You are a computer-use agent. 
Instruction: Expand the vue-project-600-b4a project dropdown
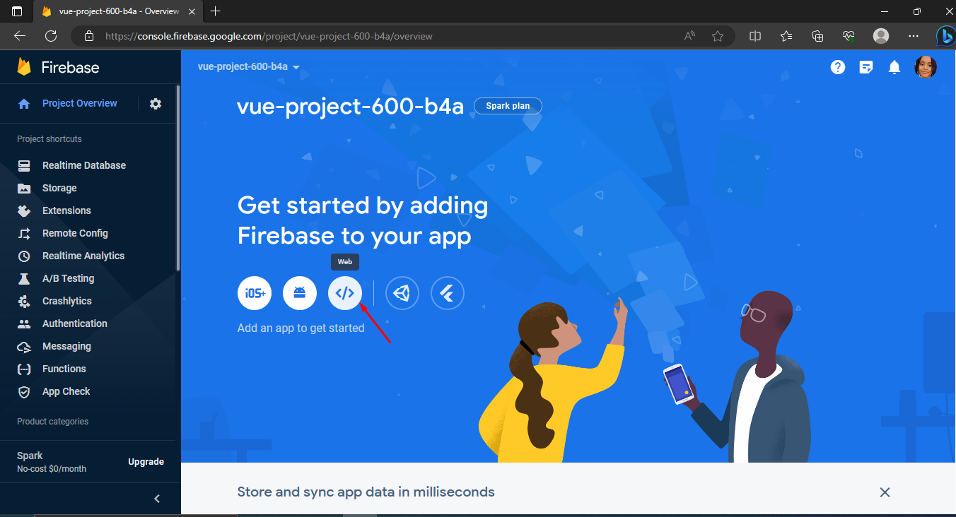tap(249, 67)
